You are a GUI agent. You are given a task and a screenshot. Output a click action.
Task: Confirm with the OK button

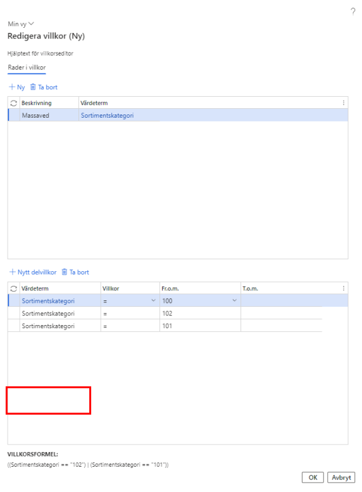tap(313, 477)
